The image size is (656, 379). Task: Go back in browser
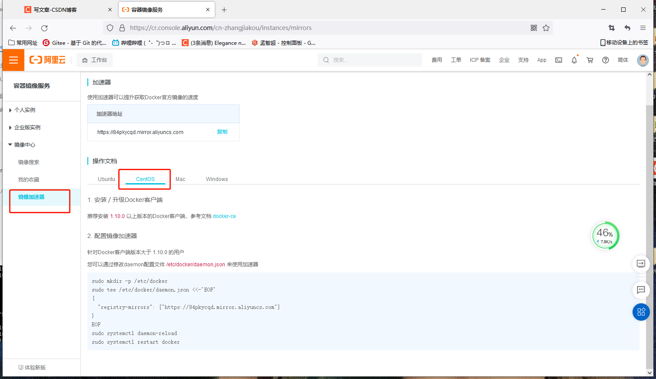coord(13,28)
